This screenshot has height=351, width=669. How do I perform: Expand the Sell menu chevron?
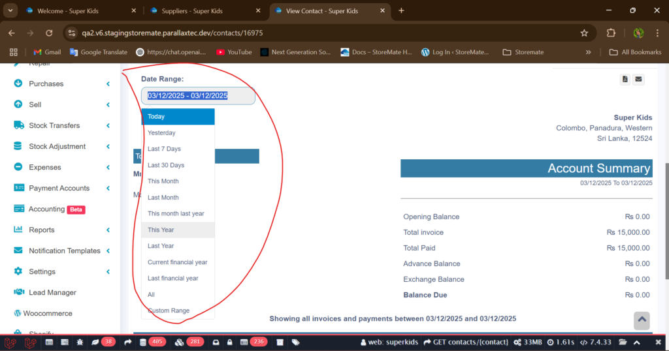pyautogui.click(x=108, y=105)
